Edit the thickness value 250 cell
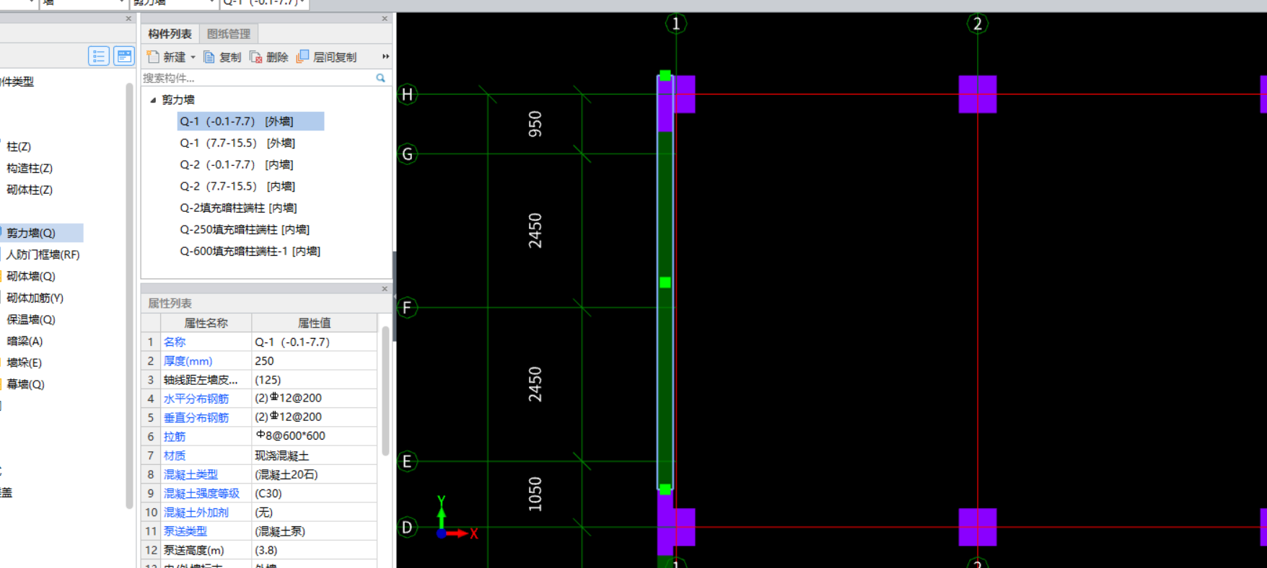 tap(315, 361)
